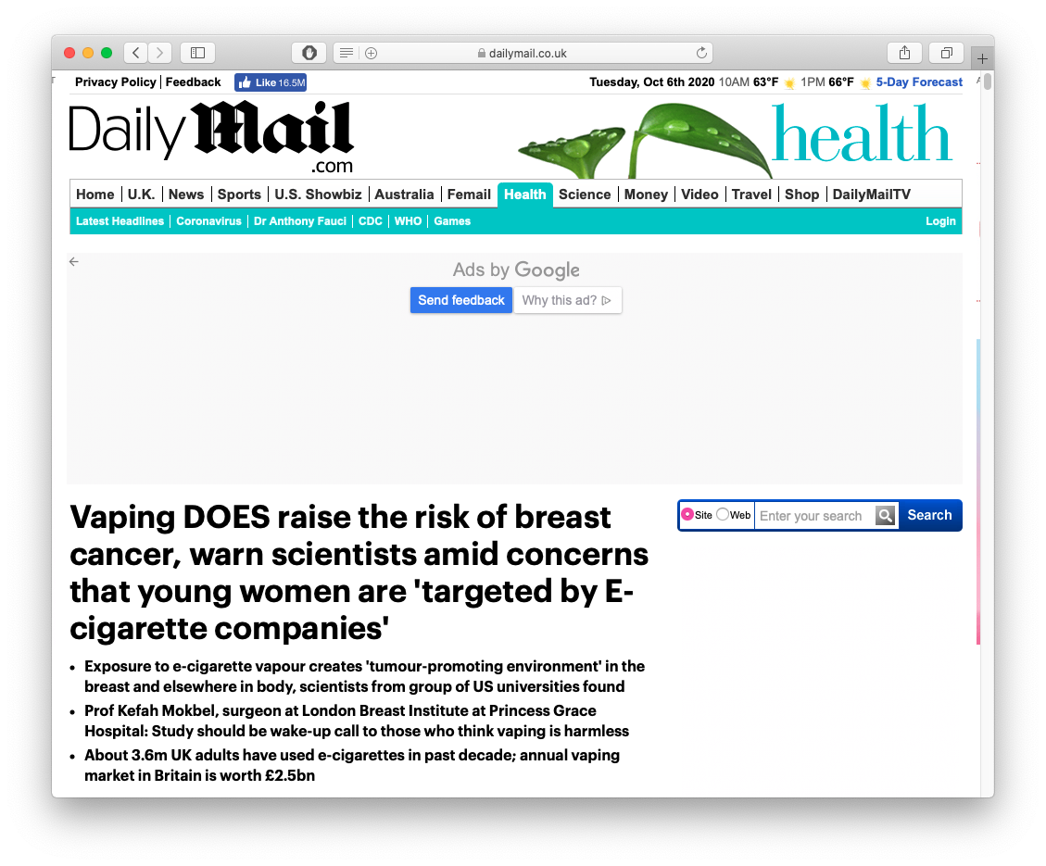The image size is (1046, 866).
Task: Click the search text input field
Action: (813, 516)
